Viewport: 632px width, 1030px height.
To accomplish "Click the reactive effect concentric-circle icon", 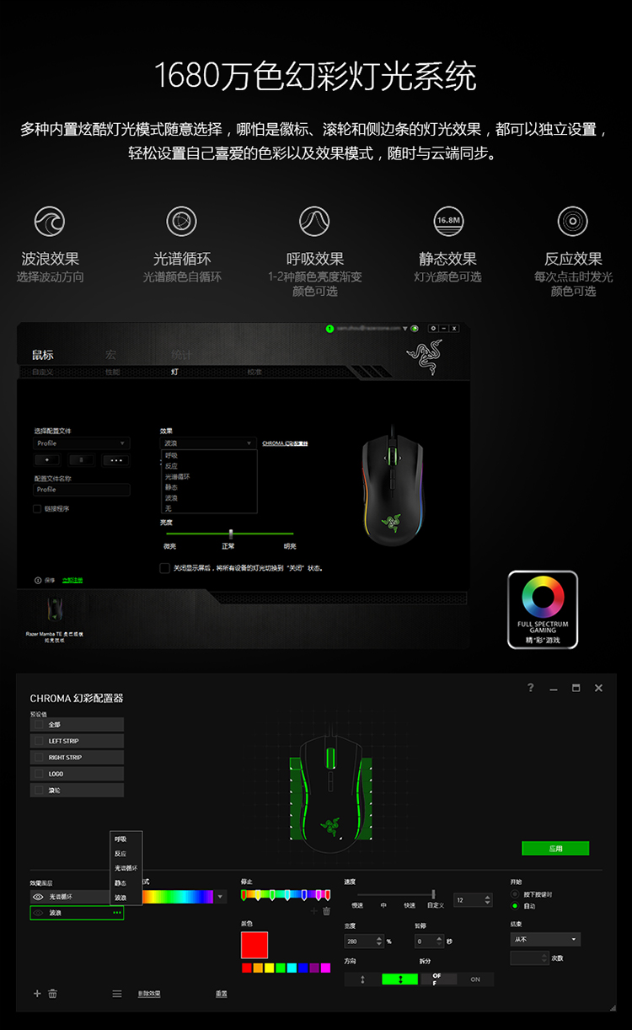I will tap(573, 222).
